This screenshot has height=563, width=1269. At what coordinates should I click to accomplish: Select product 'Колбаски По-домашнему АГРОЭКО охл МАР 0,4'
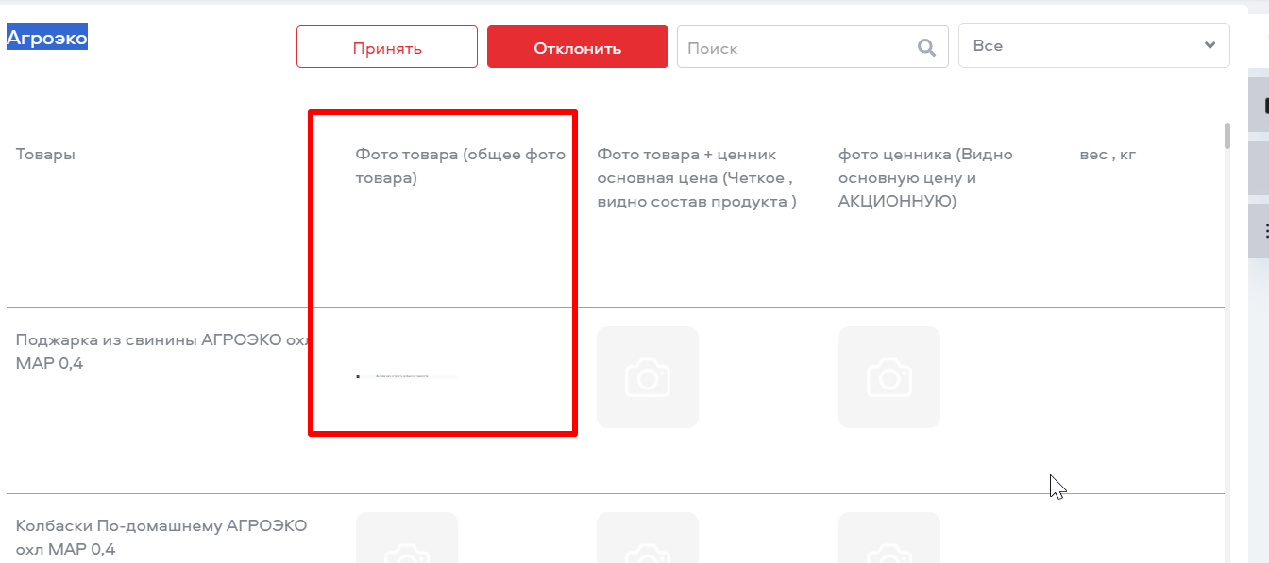(161, 537)
